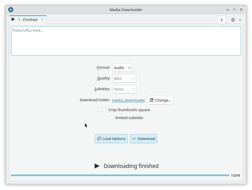
Task: Click the Media Downloader app icon in title bar
Action: point(11,10)
